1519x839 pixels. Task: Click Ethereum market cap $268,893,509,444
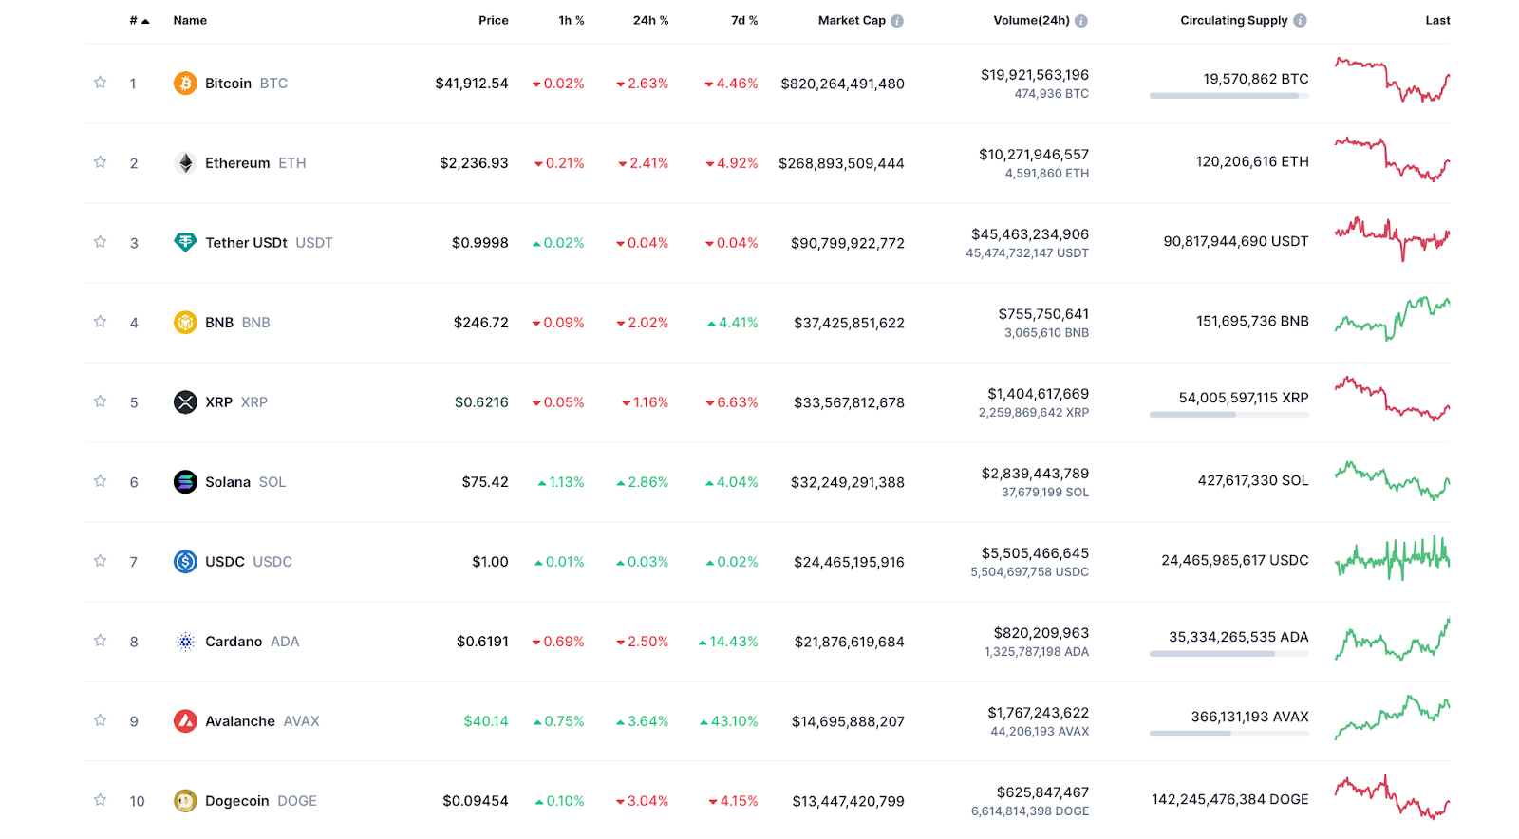(841, 163)
